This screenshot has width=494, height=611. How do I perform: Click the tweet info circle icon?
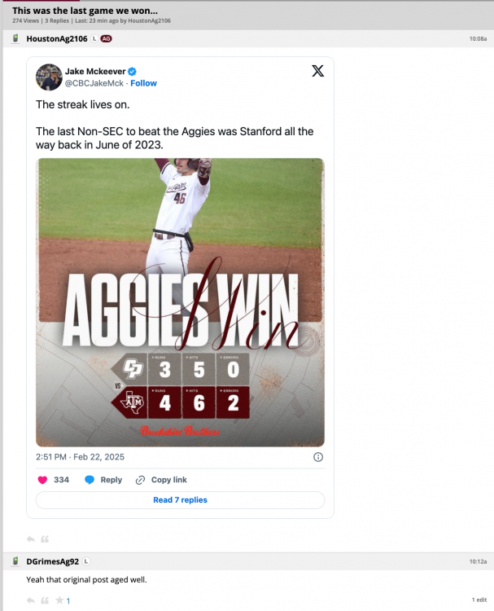318,457
